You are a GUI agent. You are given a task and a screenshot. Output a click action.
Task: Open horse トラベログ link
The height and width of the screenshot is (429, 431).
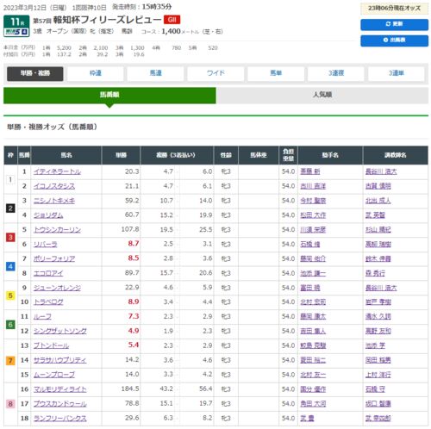tap(48, 302)
